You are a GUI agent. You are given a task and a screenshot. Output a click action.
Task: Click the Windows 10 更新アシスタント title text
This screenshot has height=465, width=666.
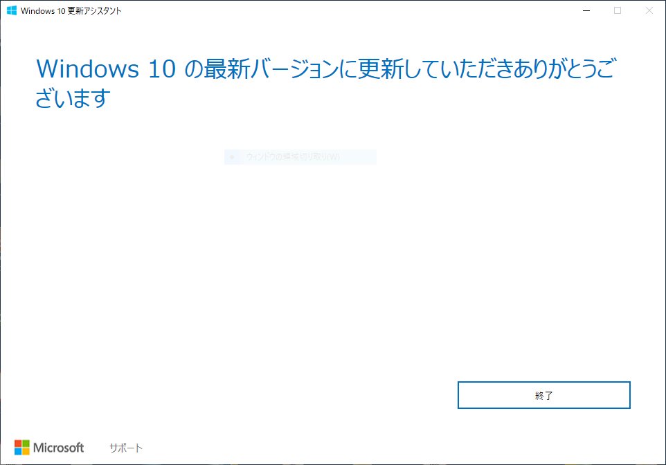click(71, 10)
